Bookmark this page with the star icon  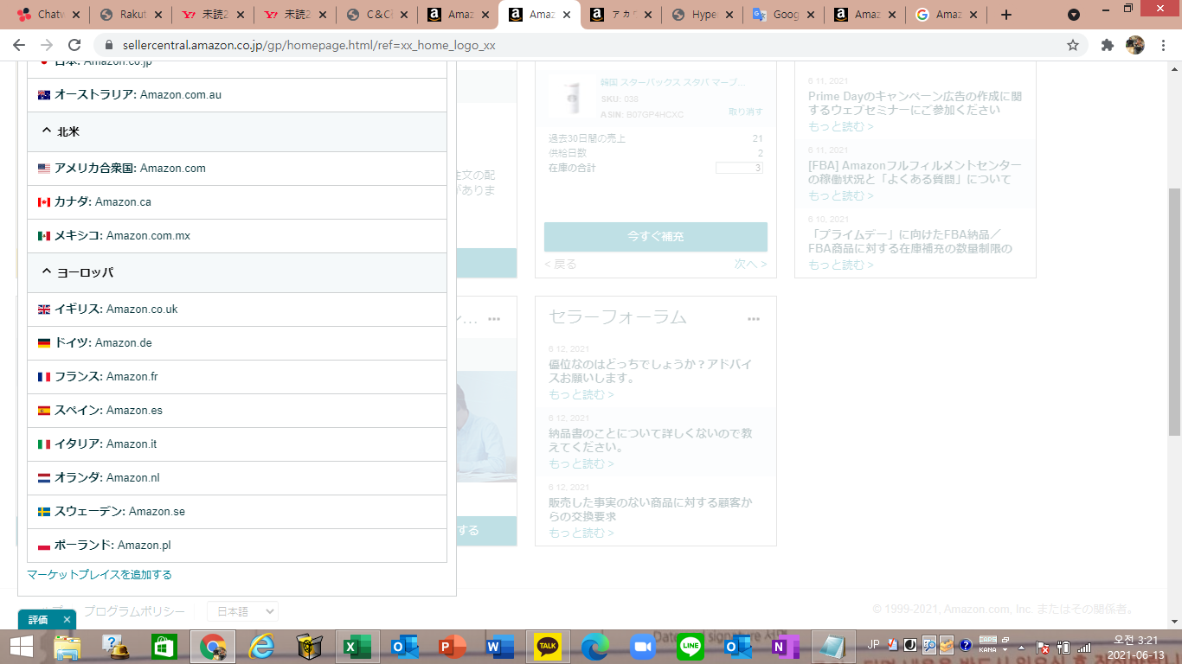1073,45
